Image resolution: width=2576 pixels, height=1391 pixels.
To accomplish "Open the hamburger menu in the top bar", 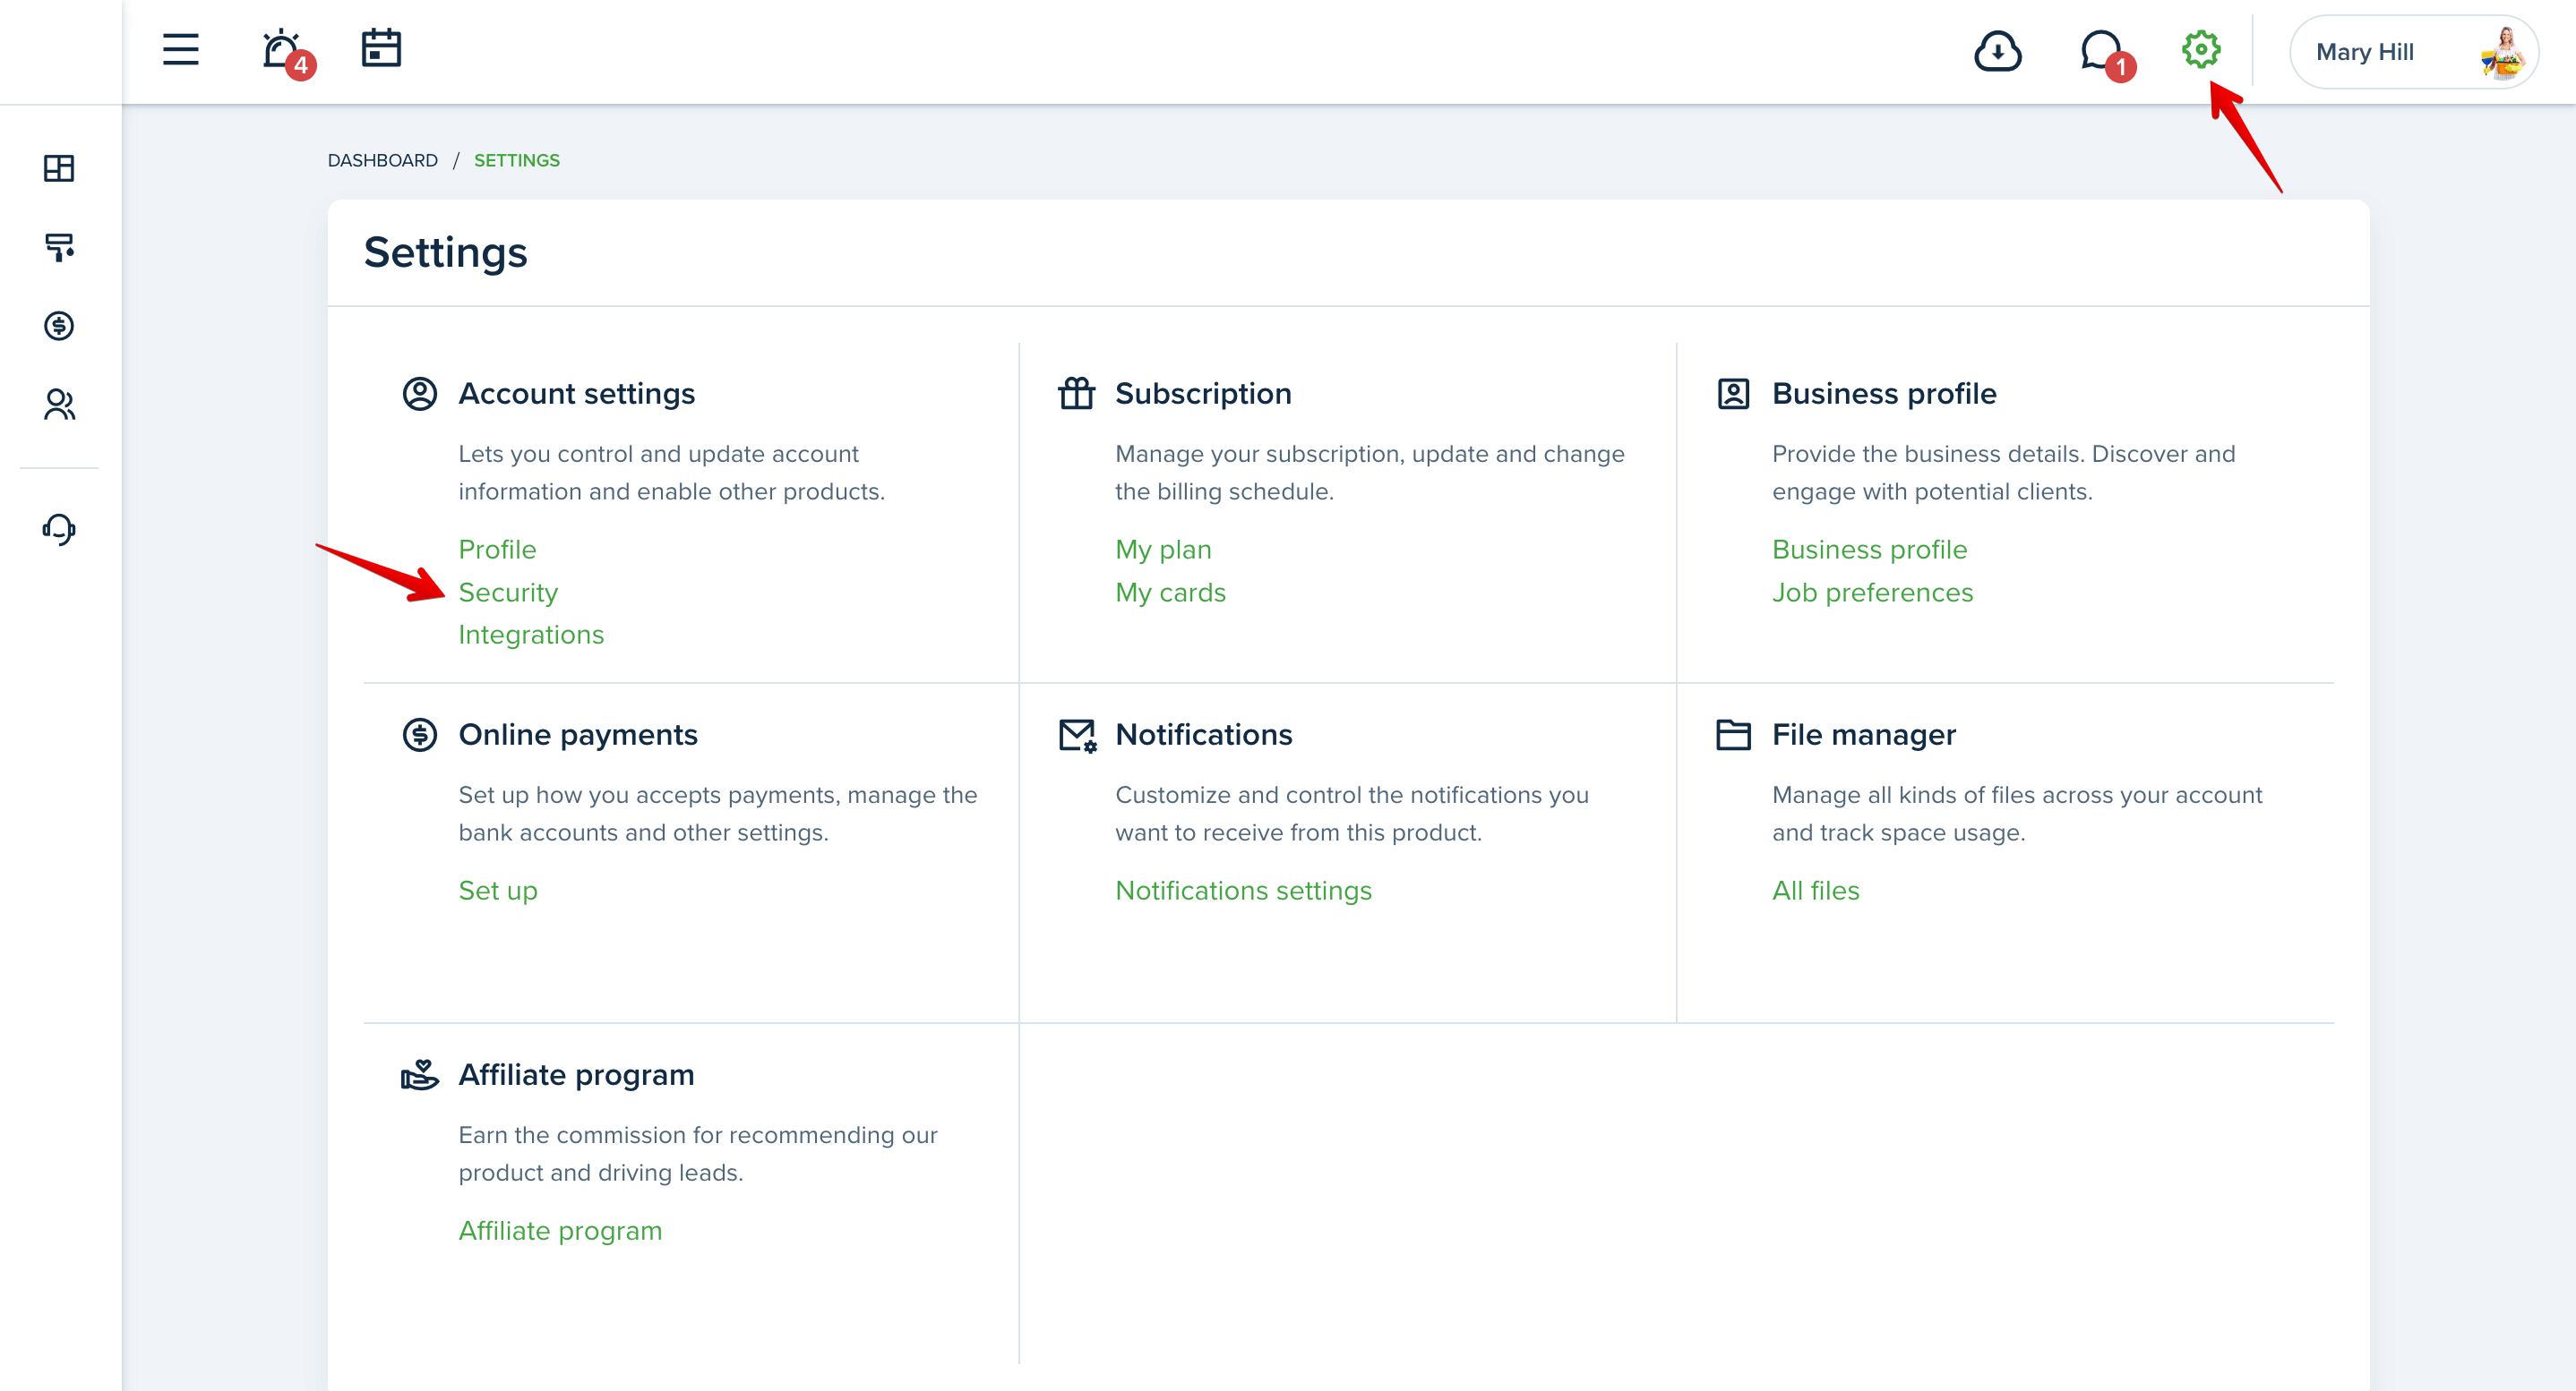I will tap(180, 49).
